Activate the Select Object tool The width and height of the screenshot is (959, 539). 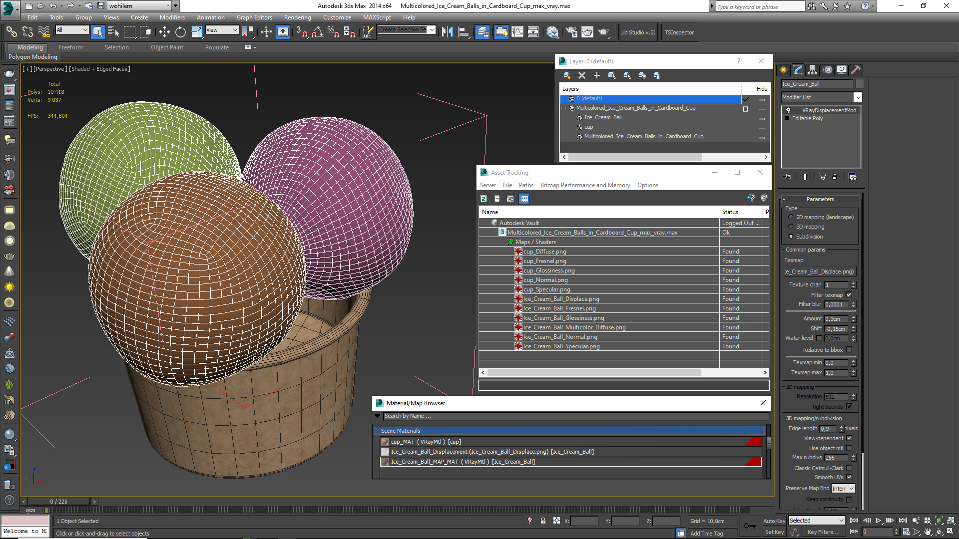tap(98, 32)
